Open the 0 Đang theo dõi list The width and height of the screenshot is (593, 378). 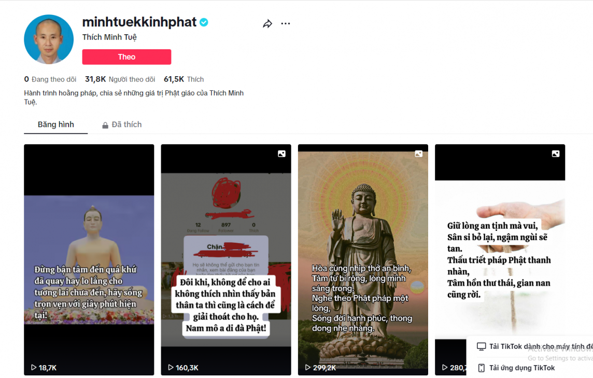(x=50, y=79)
